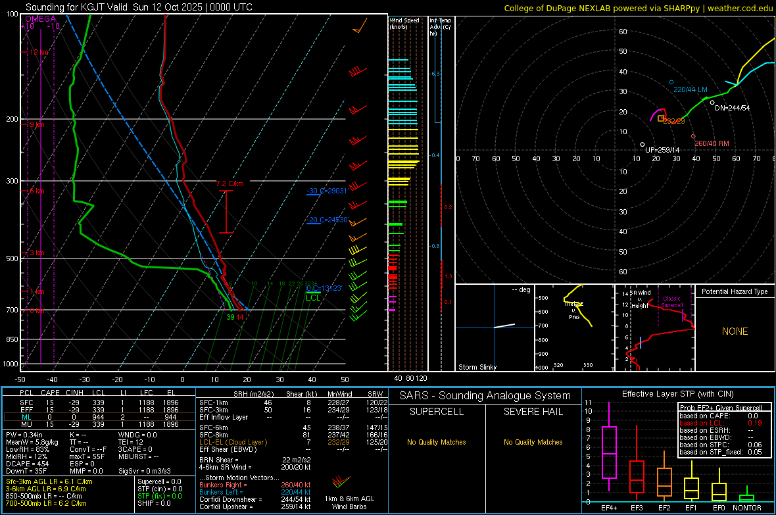Click the Corfidi downshear DN circle marker
The height and width of the screenshot is (515, 776).
(x=712, y=103)
